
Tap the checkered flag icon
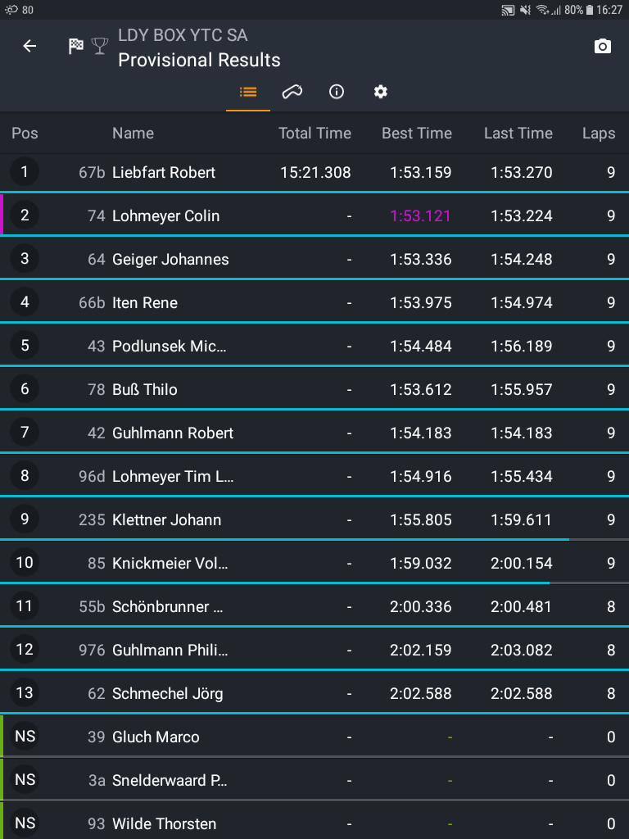tap(76, 46)
